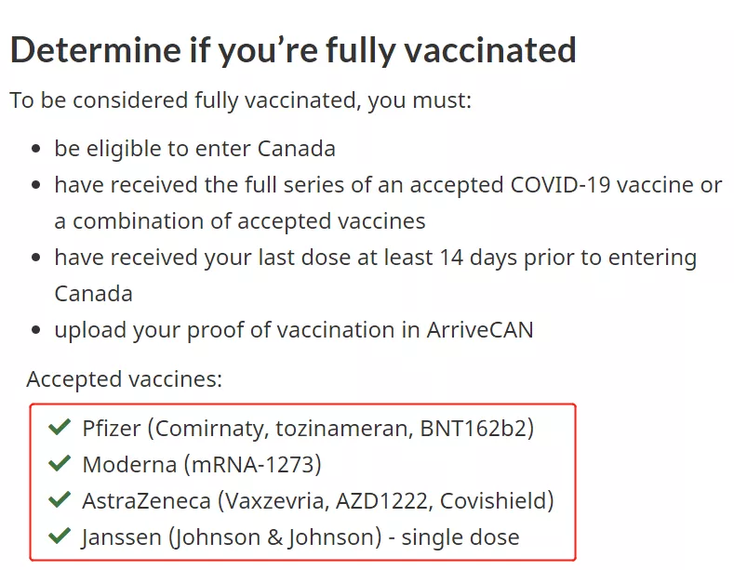Select the AstraZeneca (Vaxzevria, AZD1222, Covishield) entry
Screen dimensions: 734x570
[318, 501]
